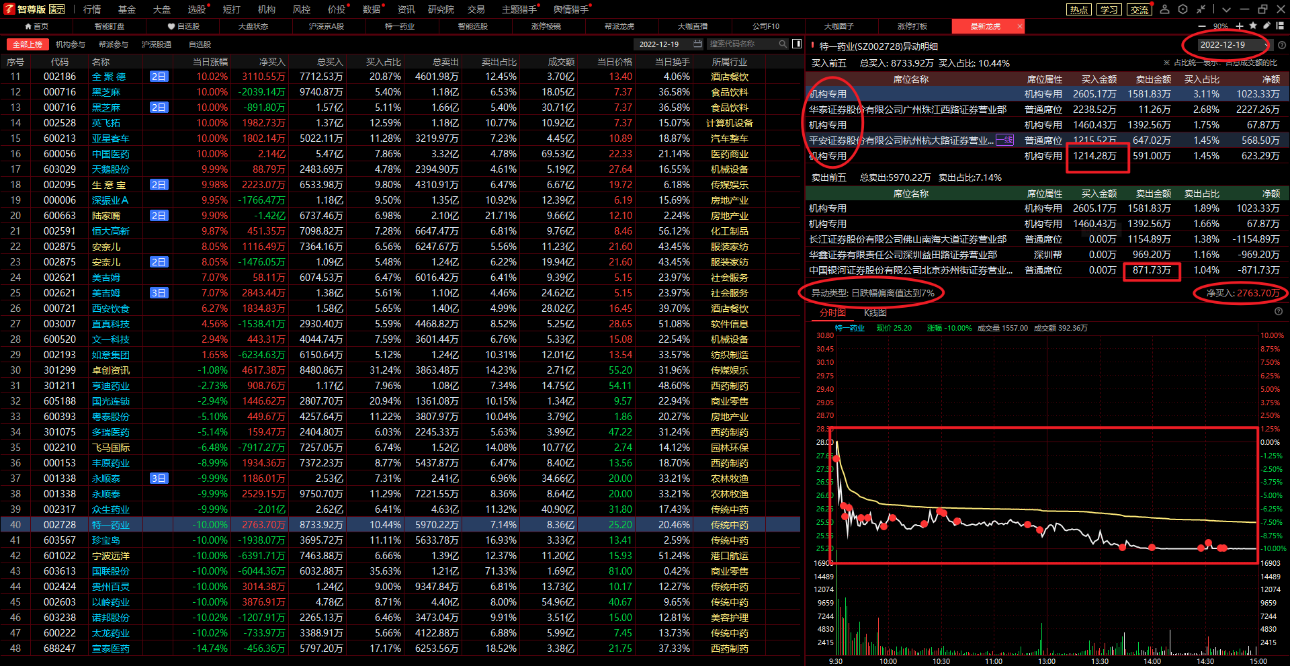The height and width of the screenshot is (666, 1290).
Task: Click 一线 tag on 平安证券 row
Action: [1005, 140]
